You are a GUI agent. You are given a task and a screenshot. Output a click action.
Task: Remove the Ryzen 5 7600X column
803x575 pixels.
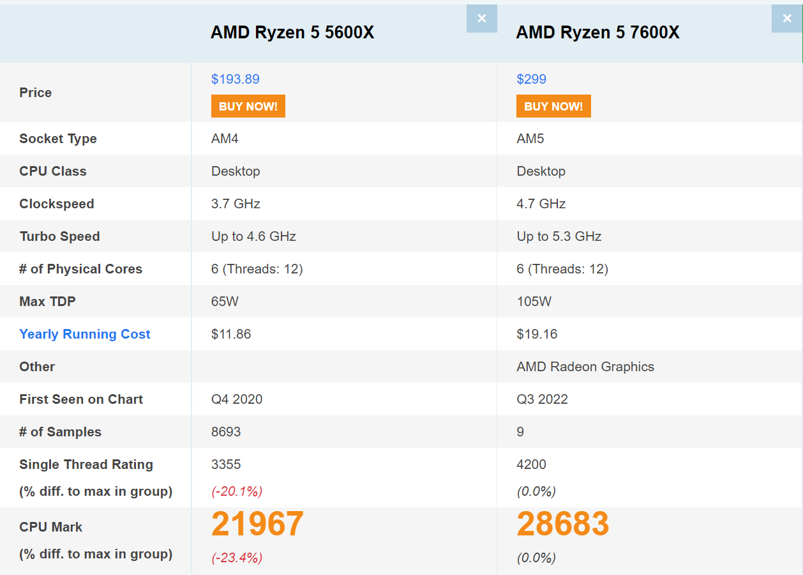[x=787, y=19]
